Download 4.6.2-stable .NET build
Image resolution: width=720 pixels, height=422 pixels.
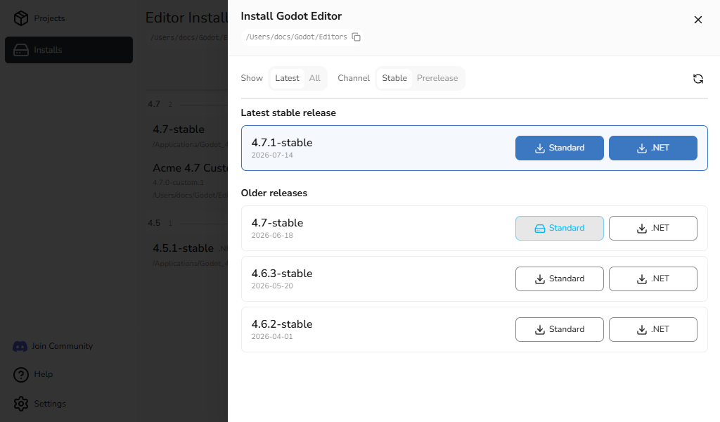click(653, 329)
